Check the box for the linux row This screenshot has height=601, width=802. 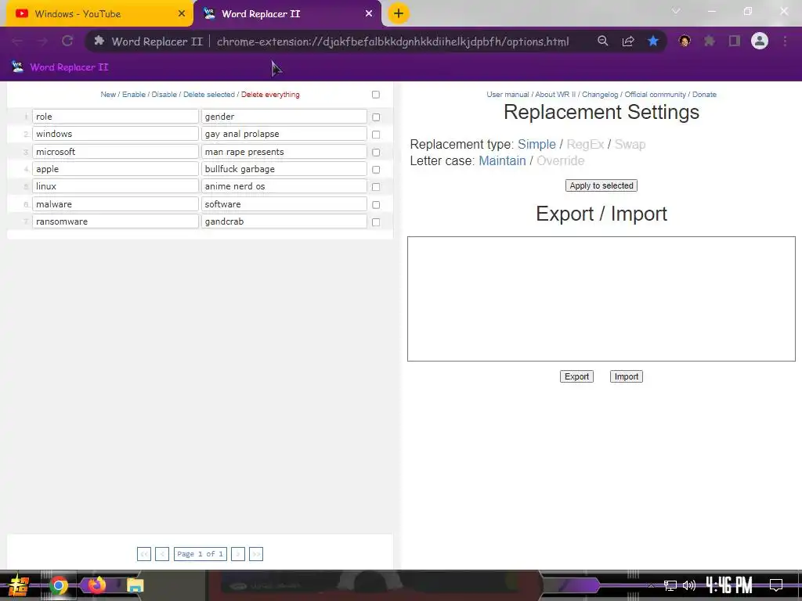(x=376, y=187)
